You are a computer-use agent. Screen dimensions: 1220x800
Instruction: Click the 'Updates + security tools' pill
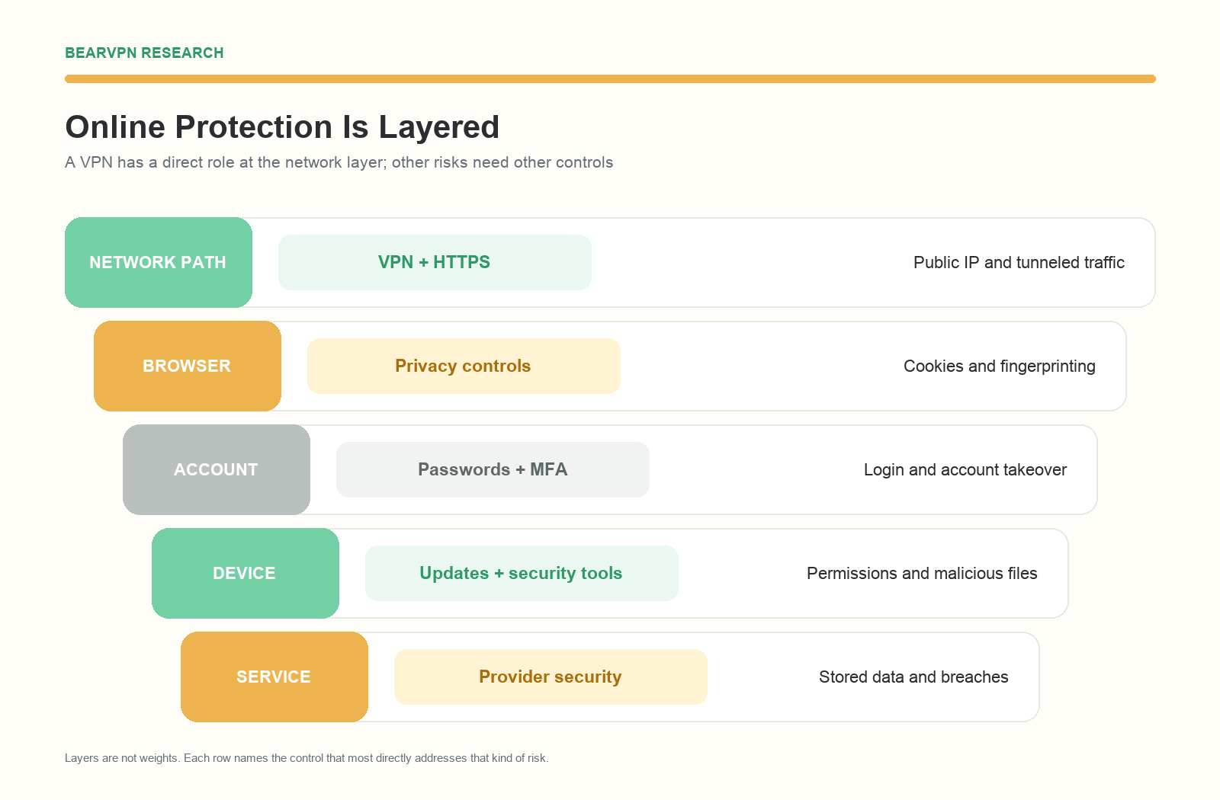[x=522, y=573]
